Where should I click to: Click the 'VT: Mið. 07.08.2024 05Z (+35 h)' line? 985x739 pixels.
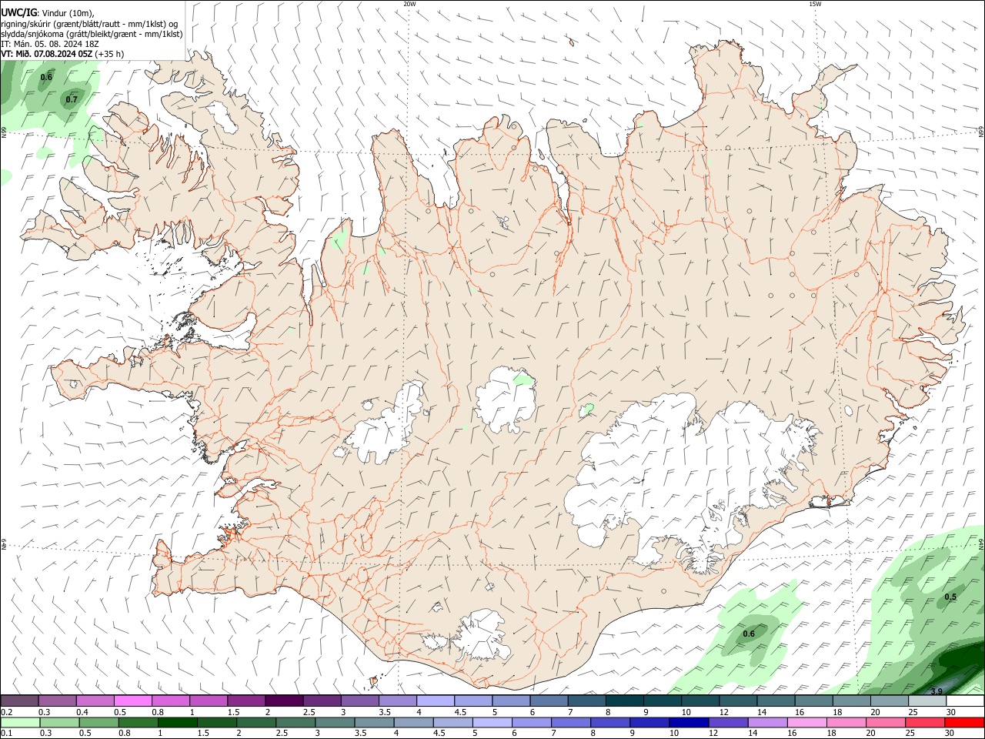pos(62,54)
